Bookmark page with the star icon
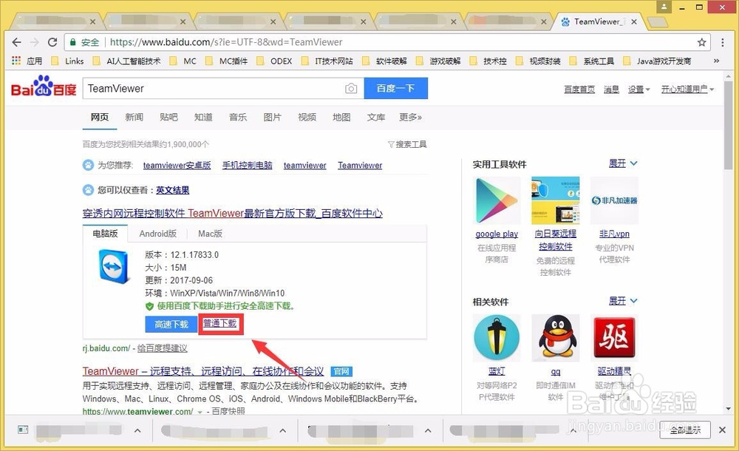The height and width of the screenshot is (451, 739). pyautogui.click(x=702, y=42)
